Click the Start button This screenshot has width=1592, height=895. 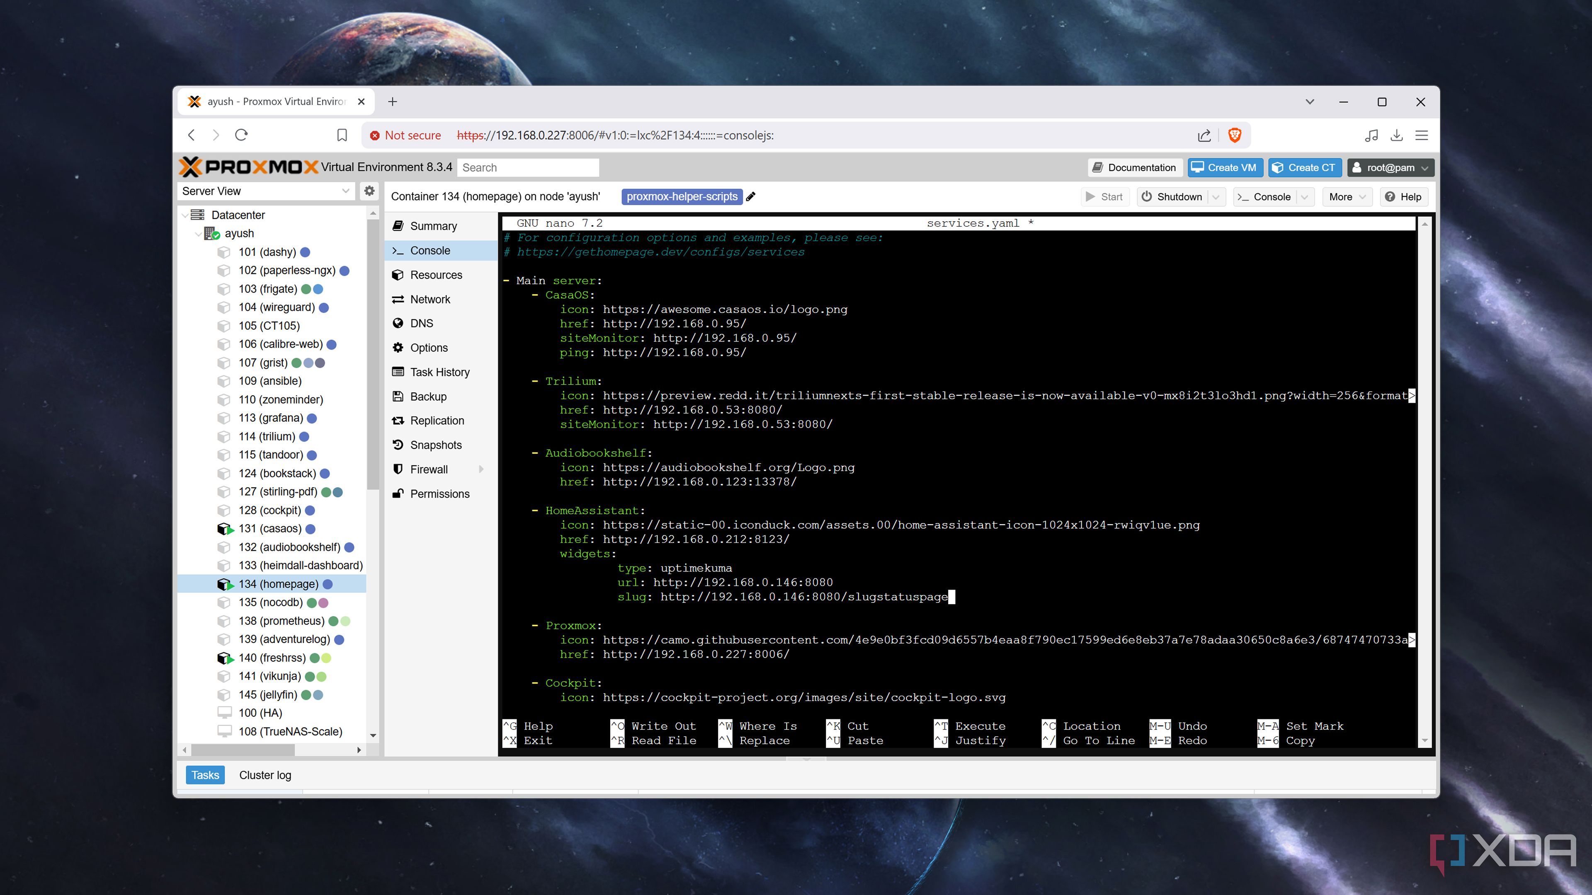[x=1104, y=197]
